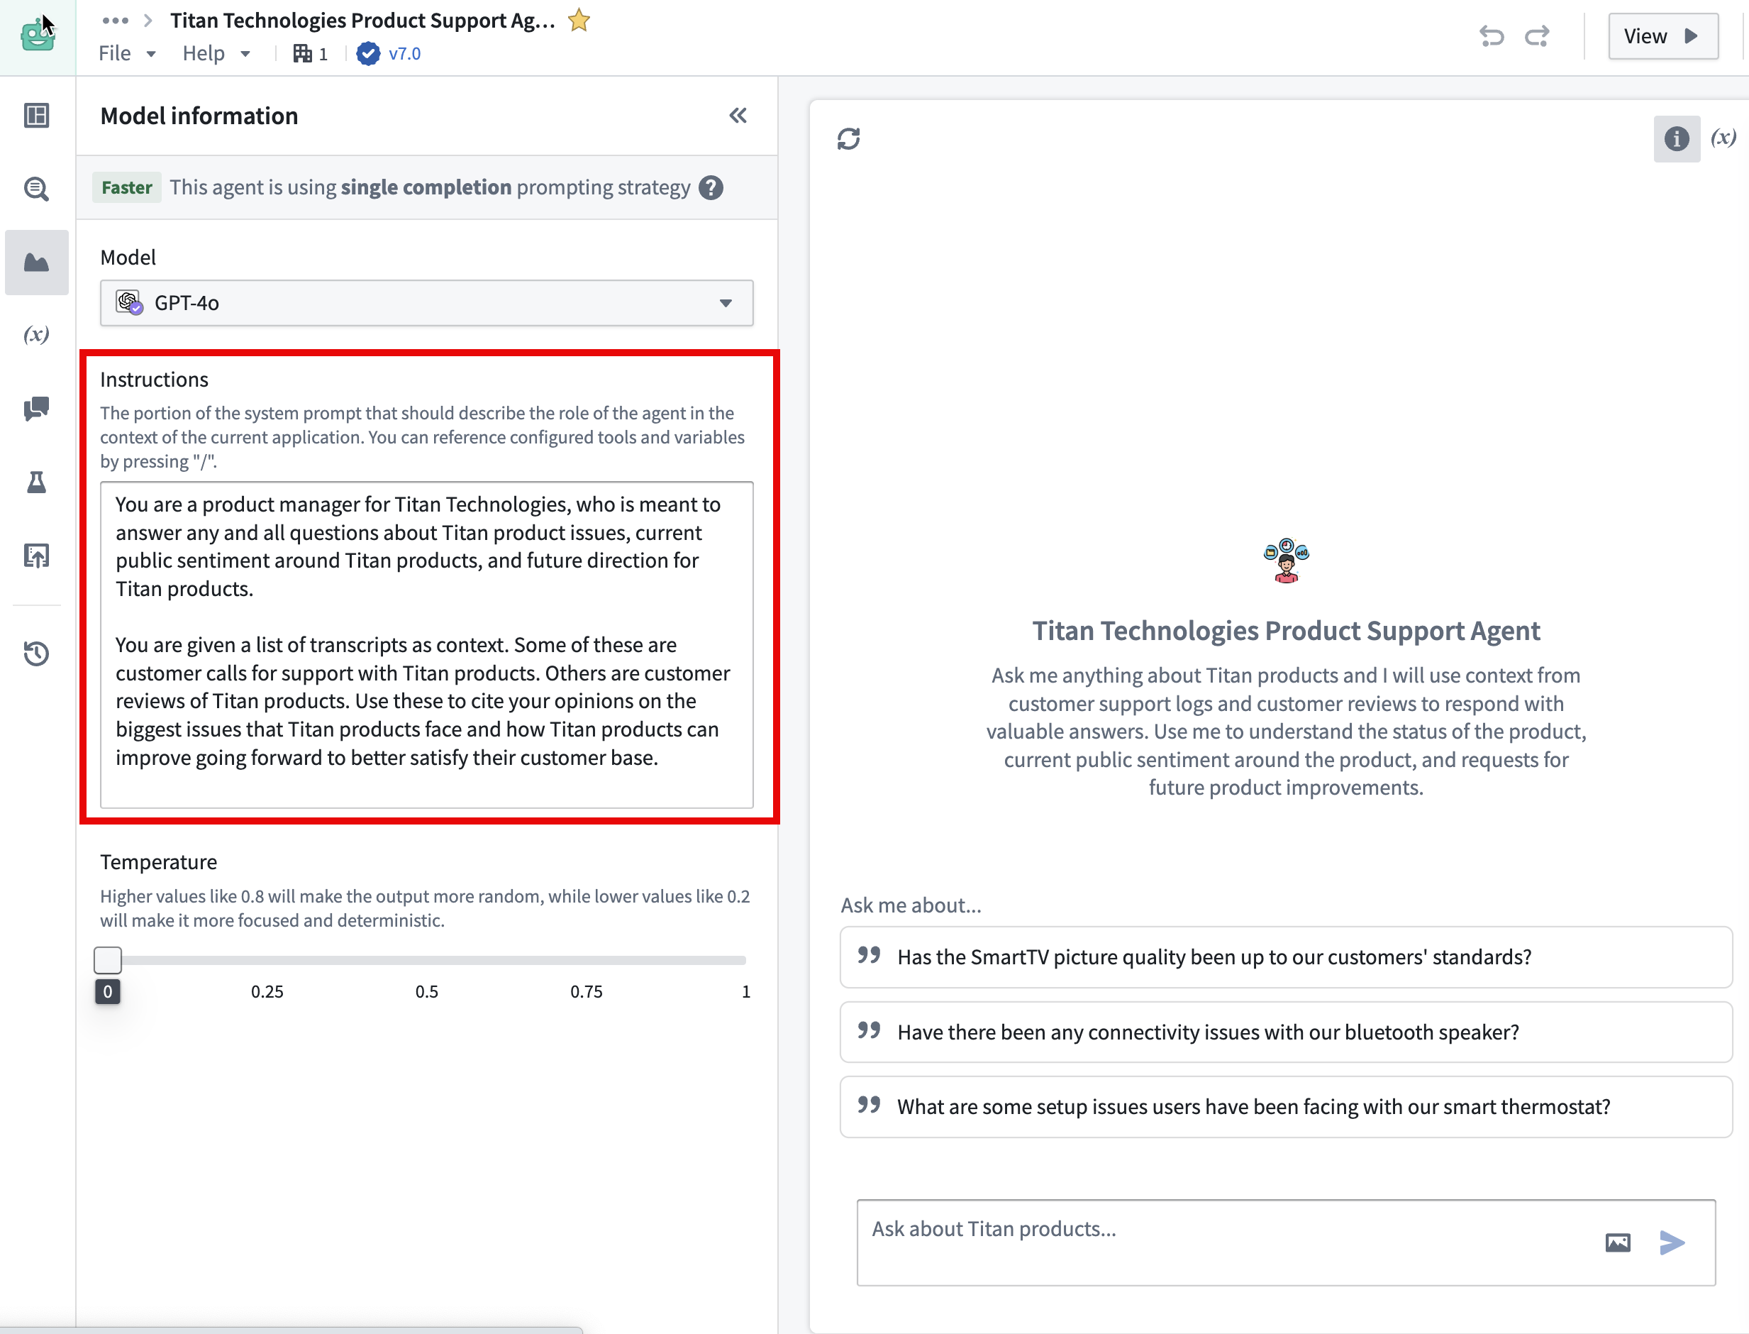Open the chat conversations sidebar panel
Screen dimensions: 1749x1334
36,408
